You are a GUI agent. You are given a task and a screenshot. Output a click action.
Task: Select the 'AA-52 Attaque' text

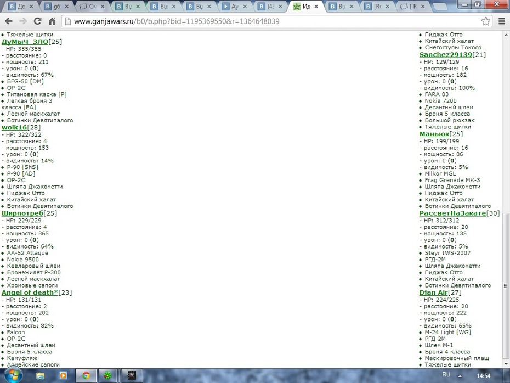(27, 253)
